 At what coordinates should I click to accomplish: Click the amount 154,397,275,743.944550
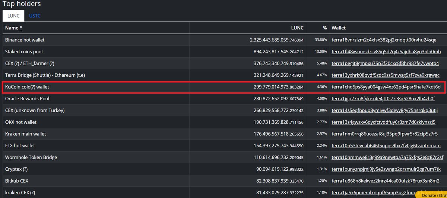coord(278,146)
